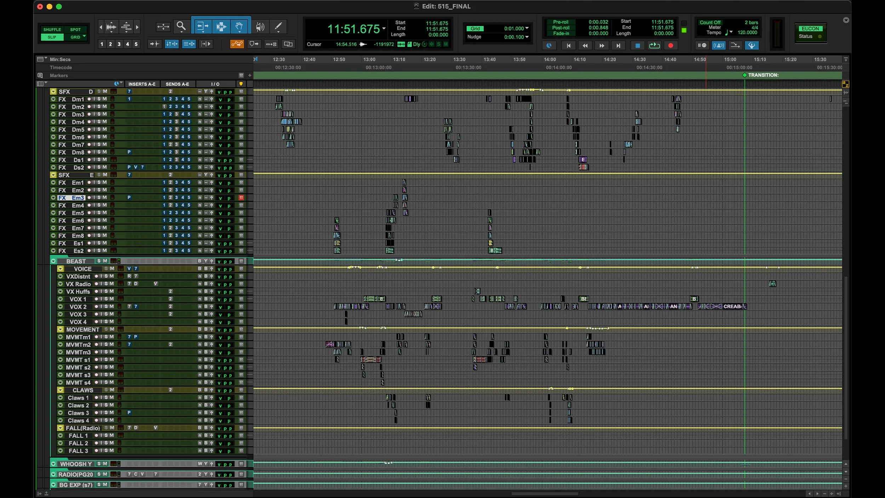The width and height of the screenshot is (885, 498).
Task: Click the Go to End transport button
Action: tap(618, 45)
